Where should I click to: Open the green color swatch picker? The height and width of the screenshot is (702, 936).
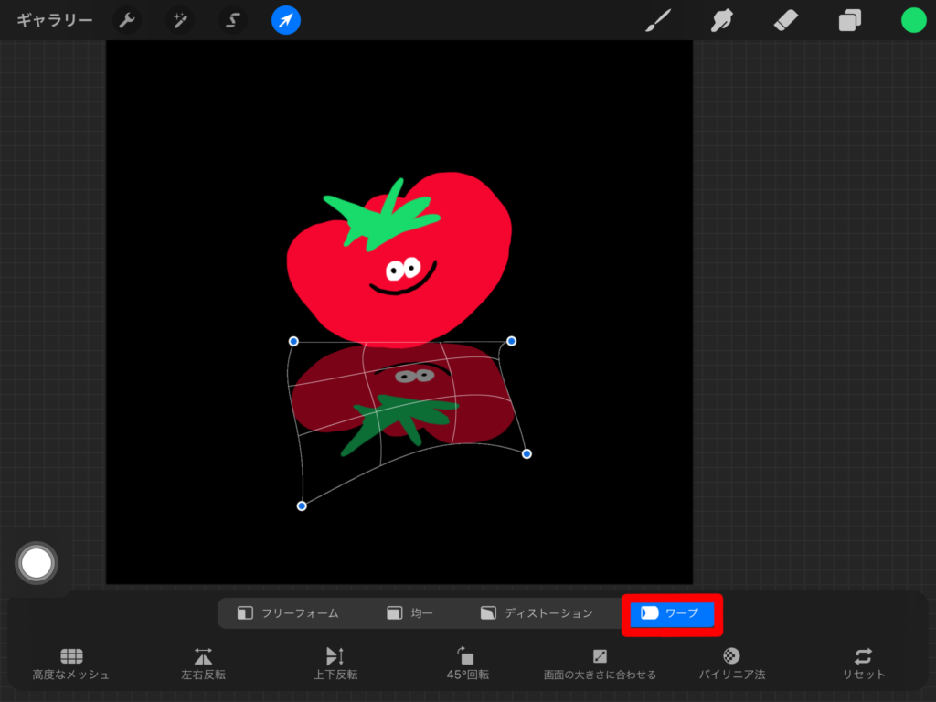(912, 20)
